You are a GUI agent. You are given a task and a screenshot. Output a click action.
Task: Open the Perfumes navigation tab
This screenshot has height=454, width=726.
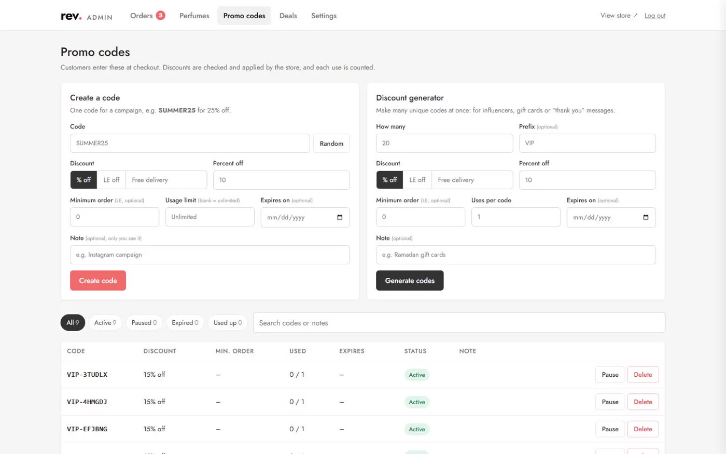(194, 16)
